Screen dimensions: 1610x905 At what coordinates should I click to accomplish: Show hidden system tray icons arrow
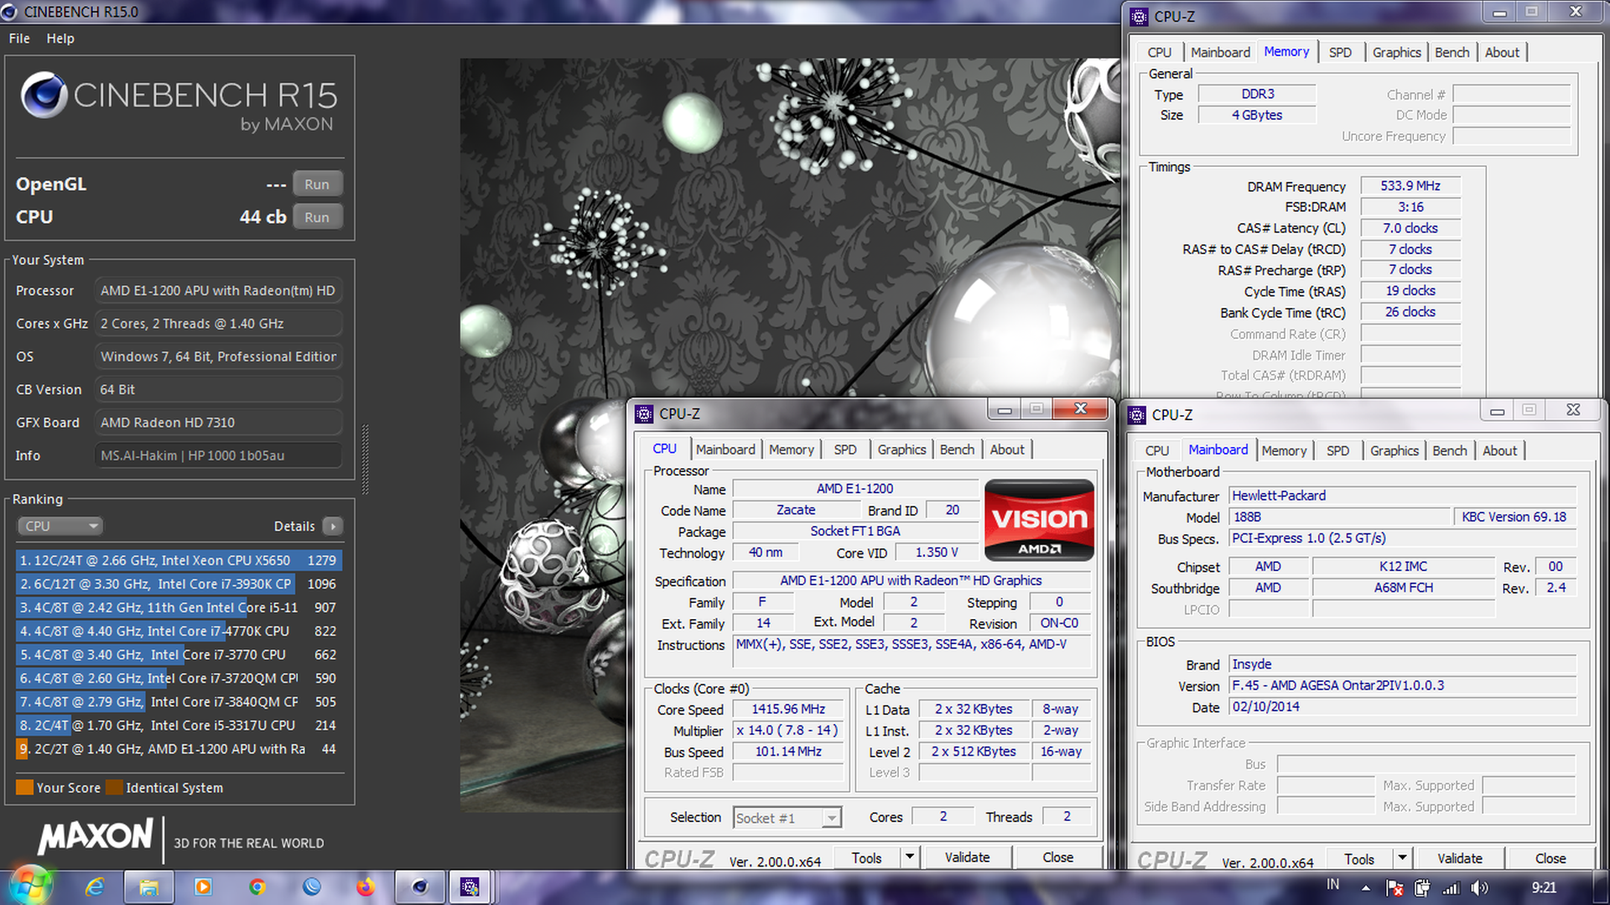1366,887
